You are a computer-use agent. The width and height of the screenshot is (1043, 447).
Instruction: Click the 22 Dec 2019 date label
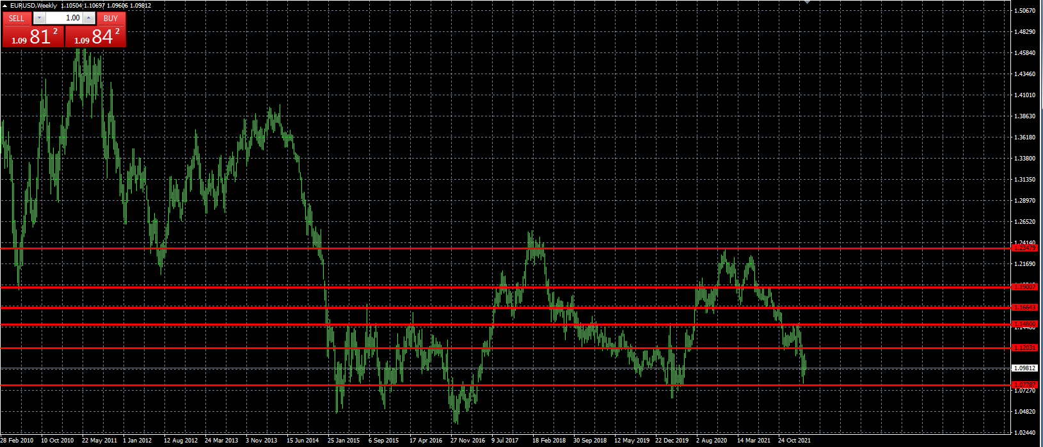tap(672, 441)
